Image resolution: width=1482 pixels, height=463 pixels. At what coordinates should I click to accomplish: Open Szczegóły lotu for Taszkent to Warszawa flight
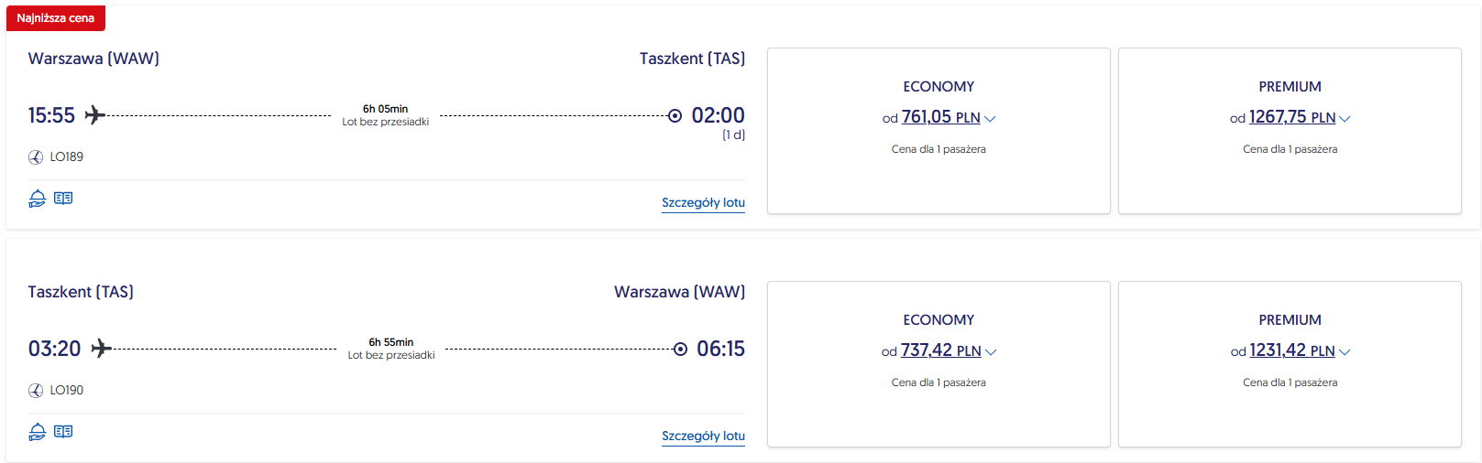pos(703,436)
